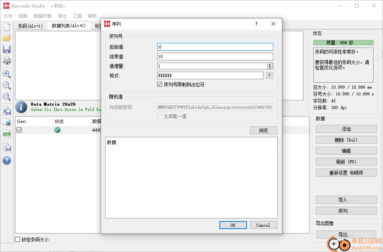Image resolution: width=383 pixels, height=252 pixels.
Task: Click the 格式 input field with $$$$$$
Action: click(210, 75)
